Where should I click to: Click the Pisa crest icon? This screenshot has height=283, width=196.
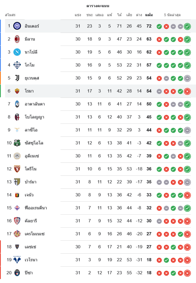17,273
